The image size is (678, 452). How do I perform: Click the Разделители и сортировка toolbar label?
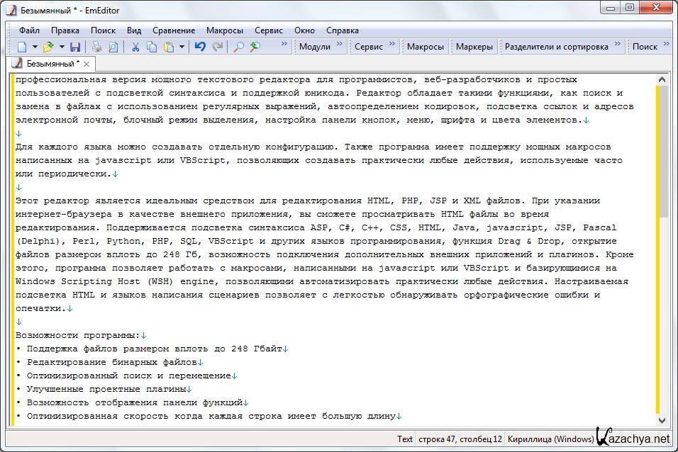tap(556, 47)
